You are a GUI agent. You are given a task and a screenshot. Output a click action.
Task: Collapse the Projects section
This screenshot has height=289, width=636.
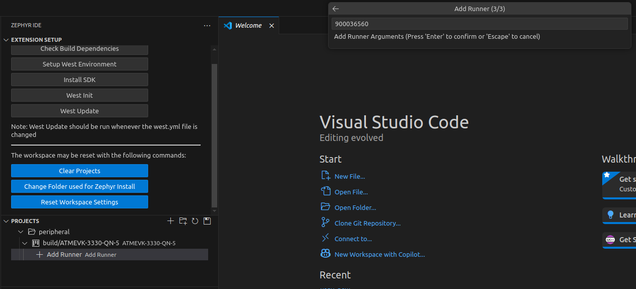click(6, 221)
